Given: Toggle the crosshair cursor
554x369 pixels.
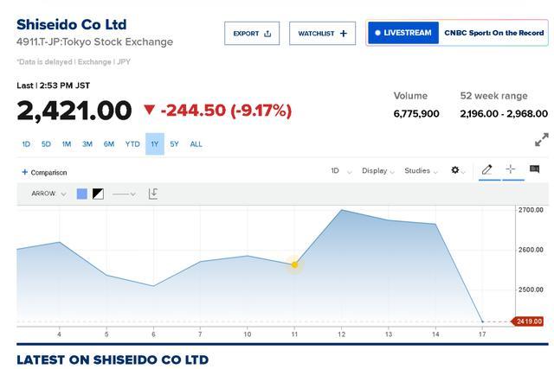Looking at the screenshot, I should pos(511,170).
